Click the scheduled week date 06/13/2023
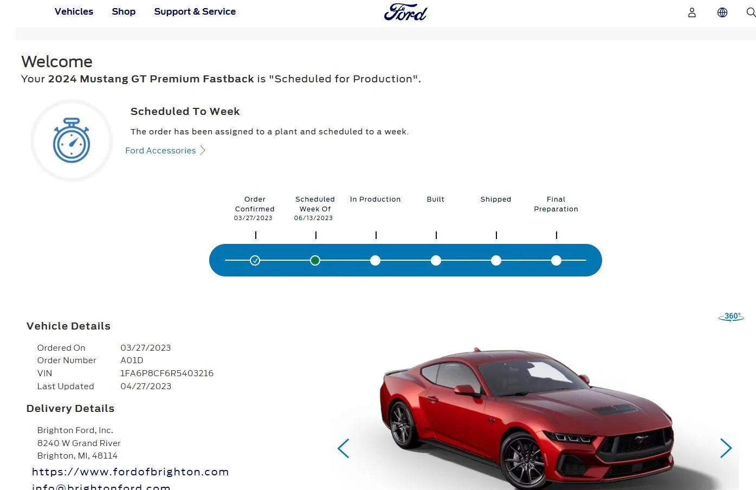This screenshot has width=756, height=490. coord(313,218)
